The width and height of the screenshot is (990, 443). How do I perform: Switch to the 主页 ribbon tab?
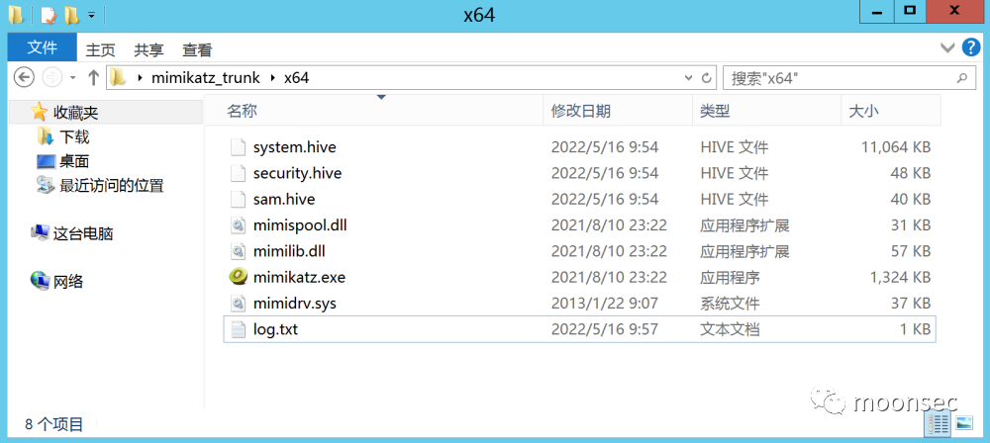click(100, 49)
